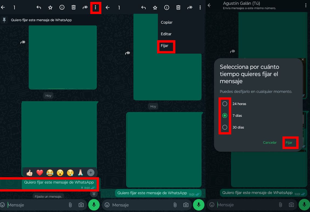This screenshot has width=310, height=212.
Task: Open emoji picker in left screen message bar
Action: pyautogui.click(x=2, y=205)
